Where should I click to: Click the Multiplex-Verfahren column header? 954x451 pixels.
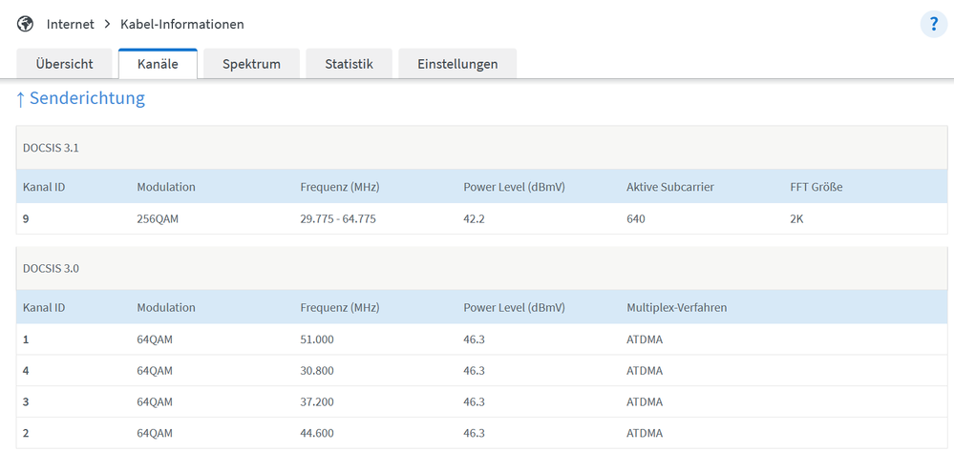[677, 308]
